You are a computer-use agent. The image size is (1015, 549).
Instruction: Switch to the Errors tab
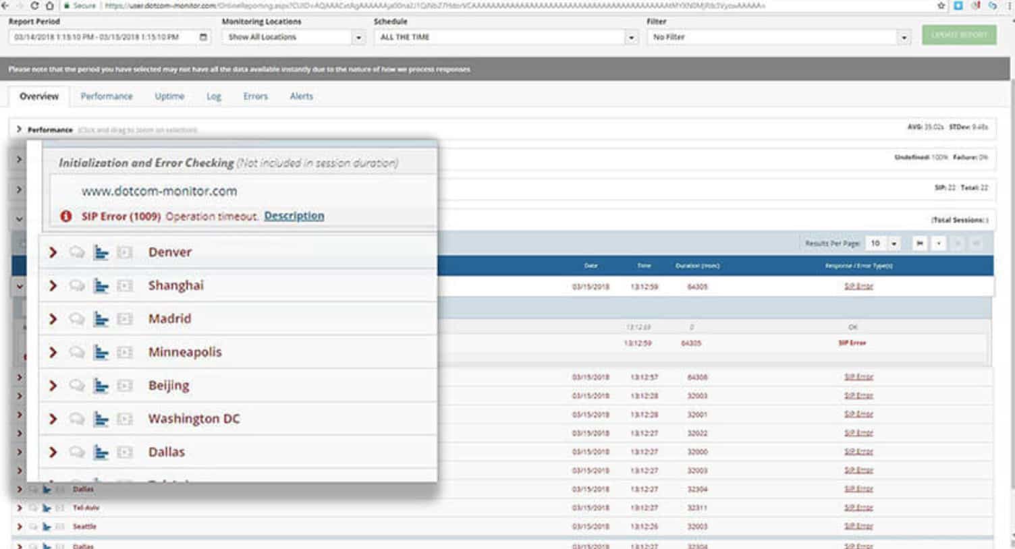tap(256, 96)
